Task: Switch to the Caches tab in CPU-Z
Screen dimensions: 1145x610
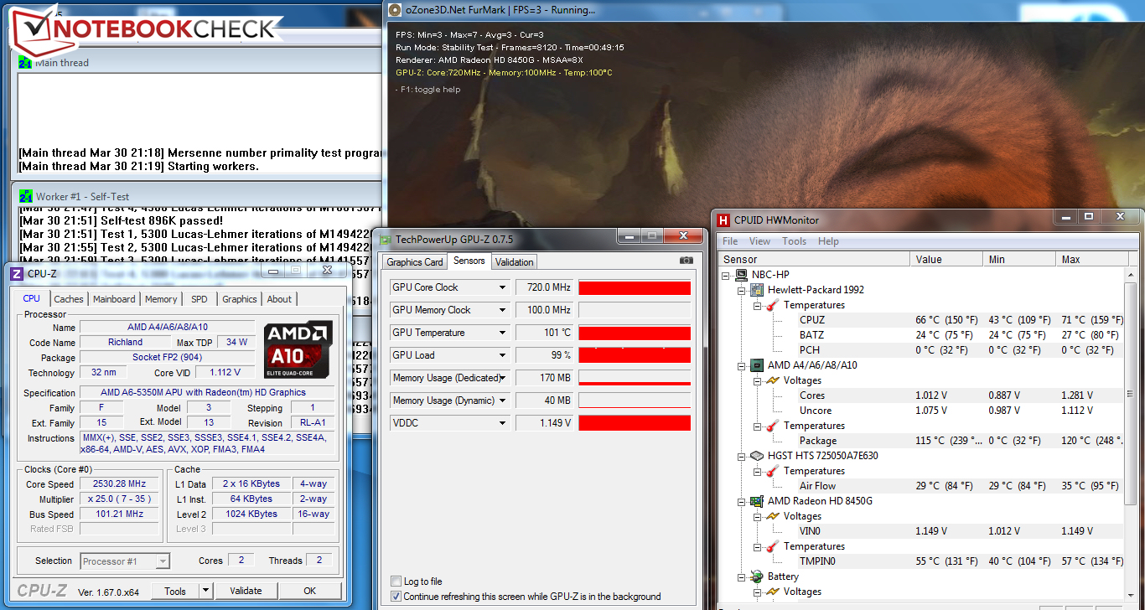Action: click(x=69, y=299)
